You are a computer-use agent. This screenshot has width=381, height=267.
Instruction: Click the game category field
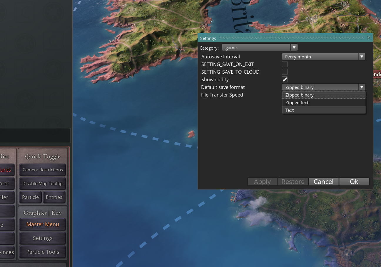pos(256,47)
